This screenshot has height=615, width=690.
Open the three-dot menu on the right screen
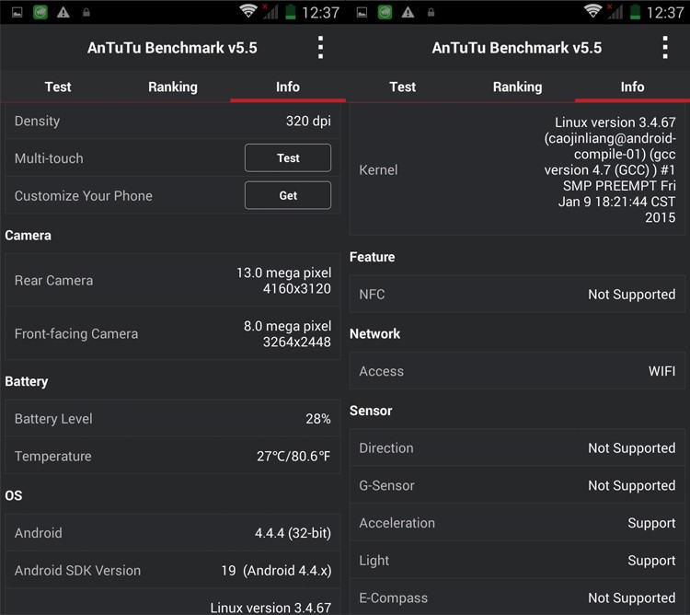click(x=665, y=48)
